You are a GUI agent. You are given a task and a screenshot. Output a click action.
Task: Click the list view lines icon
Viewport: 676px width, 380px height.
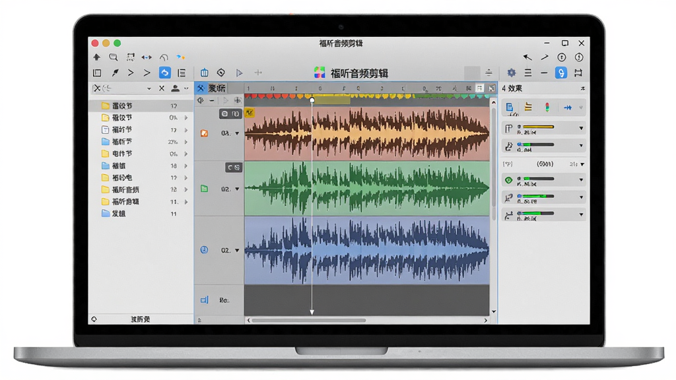coord(182,73)
